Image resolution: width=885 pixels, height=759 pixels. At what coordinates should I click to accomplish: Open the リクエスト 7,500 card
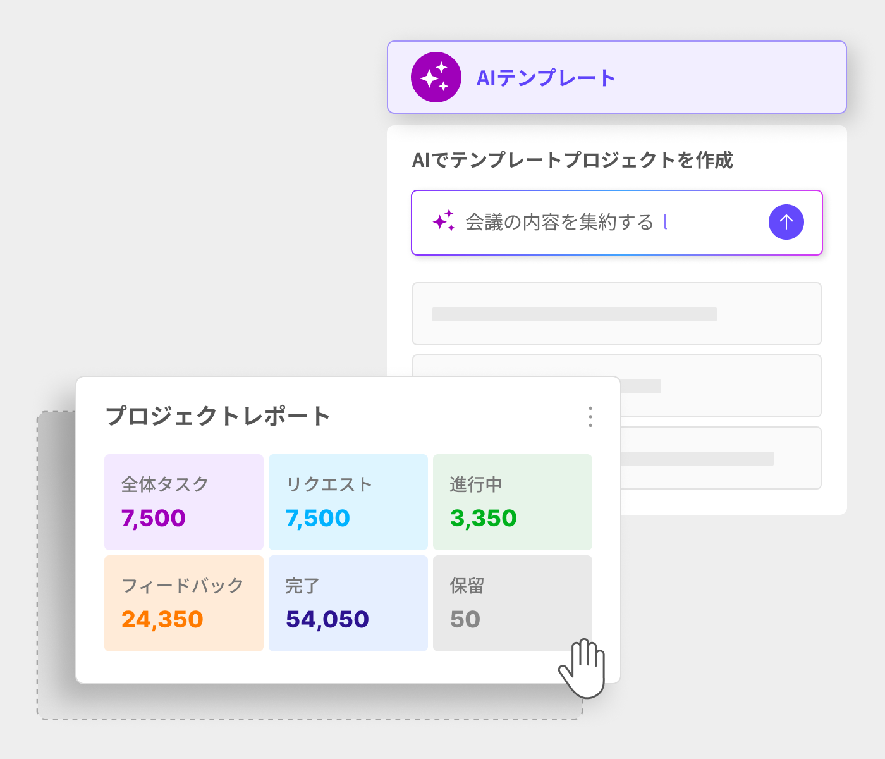(x=348, y=502)
